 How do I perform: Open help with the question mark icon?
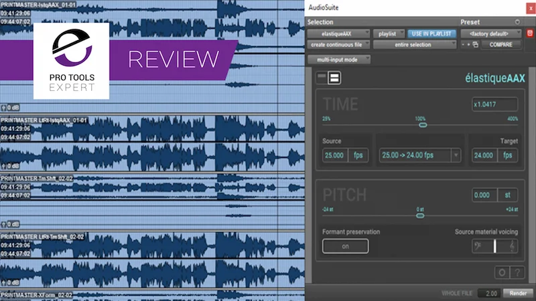tap(517, 272)
